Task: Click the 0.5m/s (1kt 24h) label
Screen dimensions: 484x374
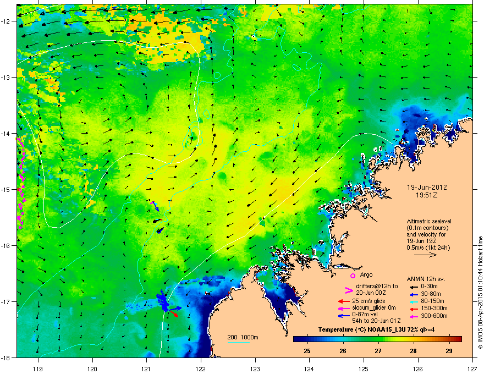Action: point(428,248)
